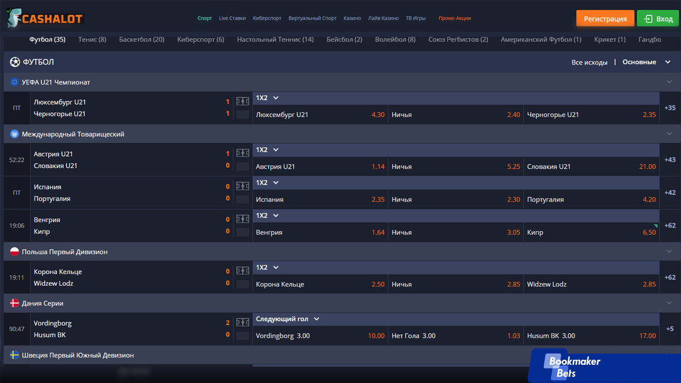Screen dimensions: 681x383
Task: Switch to Все исходы view
Action: [x=589, y=62]
